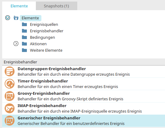
Task: Open the Elemente tab
Action: [x=19, y=6]
